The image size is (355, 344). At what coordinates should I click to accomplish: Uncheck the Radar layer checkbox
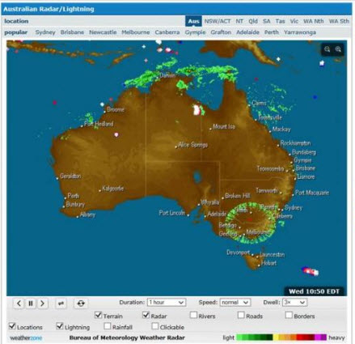pos(146,315)
